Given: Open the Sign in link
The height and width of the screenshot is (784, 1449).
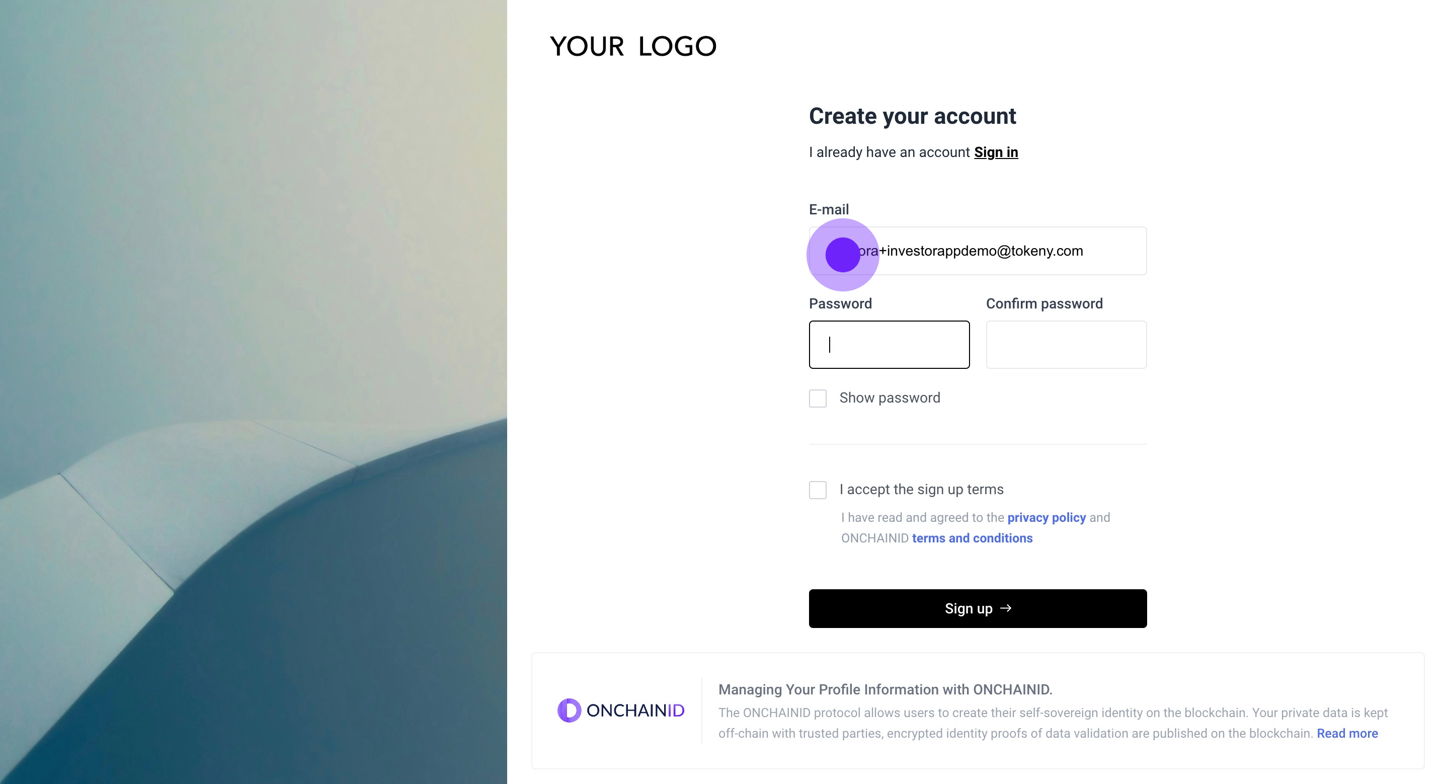Looking at the screenshot, I should pos(996,152).
